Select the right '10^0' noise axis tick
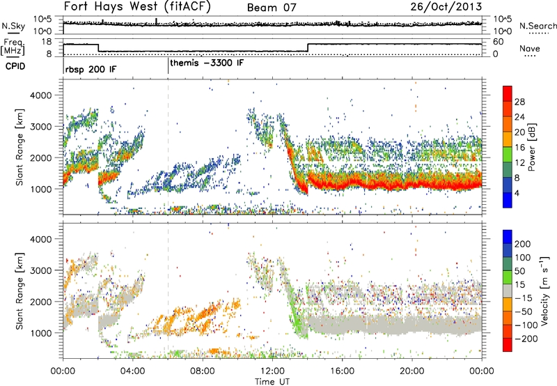The width and height of the screenshot is (557, 386). [503, 31]
